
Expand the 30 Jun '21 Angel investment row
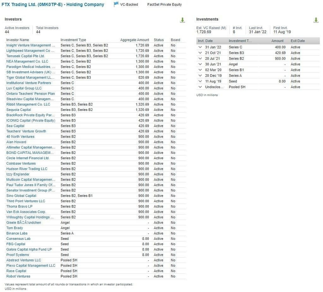pyautogui.click(x=200, y=64)
